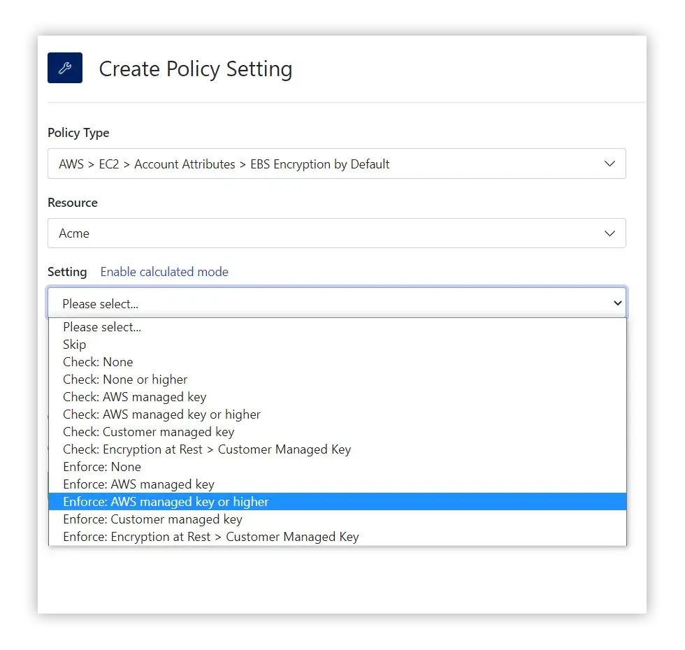Viewport: 685px width, 650px height.
Task: Choose Check: AWS managed key or higher
Action: tap(337, 414)
